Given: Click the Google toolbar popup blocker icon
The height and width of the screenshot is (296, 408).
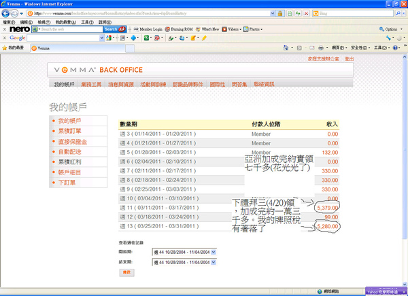Looking at the screenshot, I should 157,38.
